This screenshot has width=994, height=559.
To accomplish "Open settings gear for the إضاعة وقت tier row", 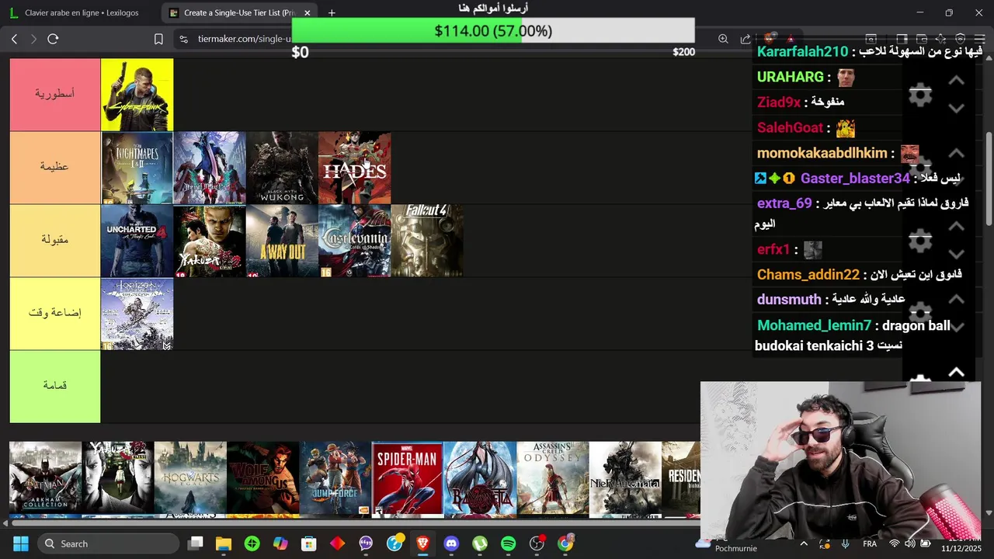I will point(920,313).
